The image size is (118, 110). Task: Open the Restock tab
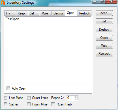click(84, 13)
